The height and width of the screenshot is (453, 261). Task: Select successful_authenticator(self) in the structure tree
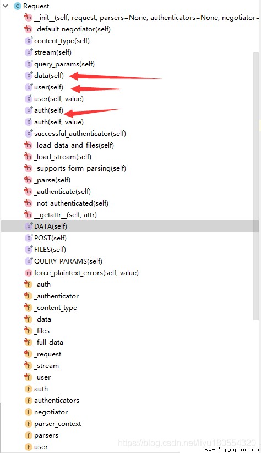(80, 134)
